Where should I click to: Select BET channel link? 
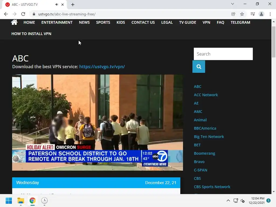pos(197,145)
